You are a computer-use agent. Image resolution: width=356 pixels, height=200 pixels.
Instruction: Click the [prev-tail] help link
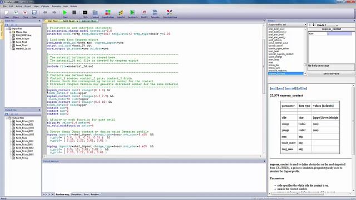[x=290, y=88]
